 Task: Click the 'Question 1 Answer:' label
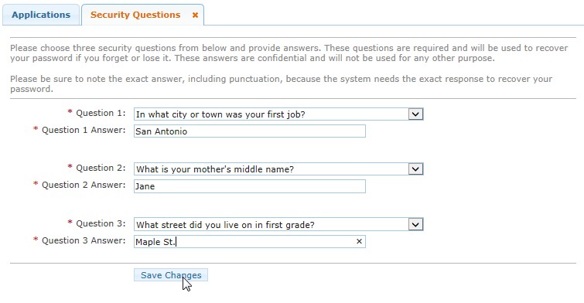pos(84,131)
